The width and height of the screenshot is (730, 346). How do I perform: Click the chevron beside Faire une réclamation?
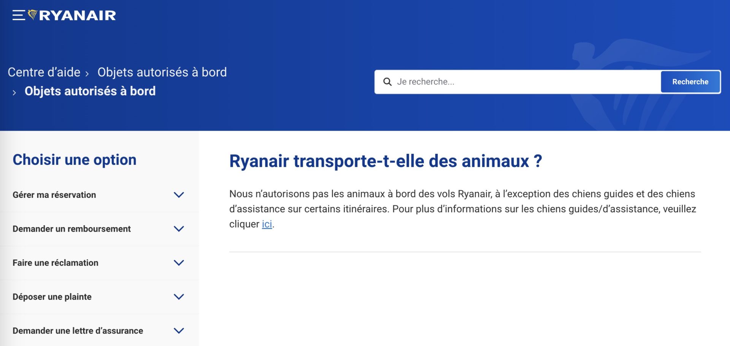[x=178, y=262]
